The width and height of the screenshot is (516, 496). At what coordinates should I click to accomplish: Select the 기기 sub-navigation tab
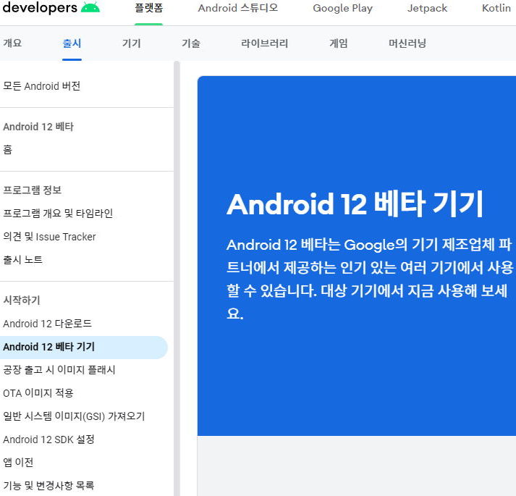[131, 43]
